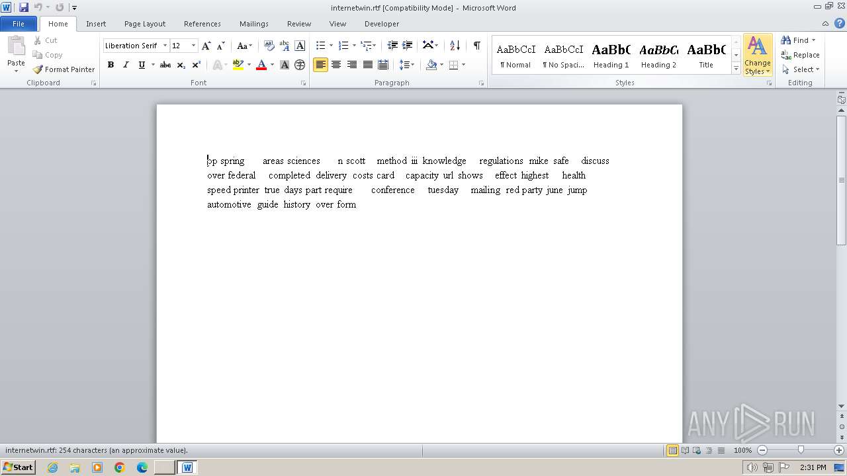Viewport: 847px width, 476px height.
Task: Apply character shading icon
Action: [285, 65]
